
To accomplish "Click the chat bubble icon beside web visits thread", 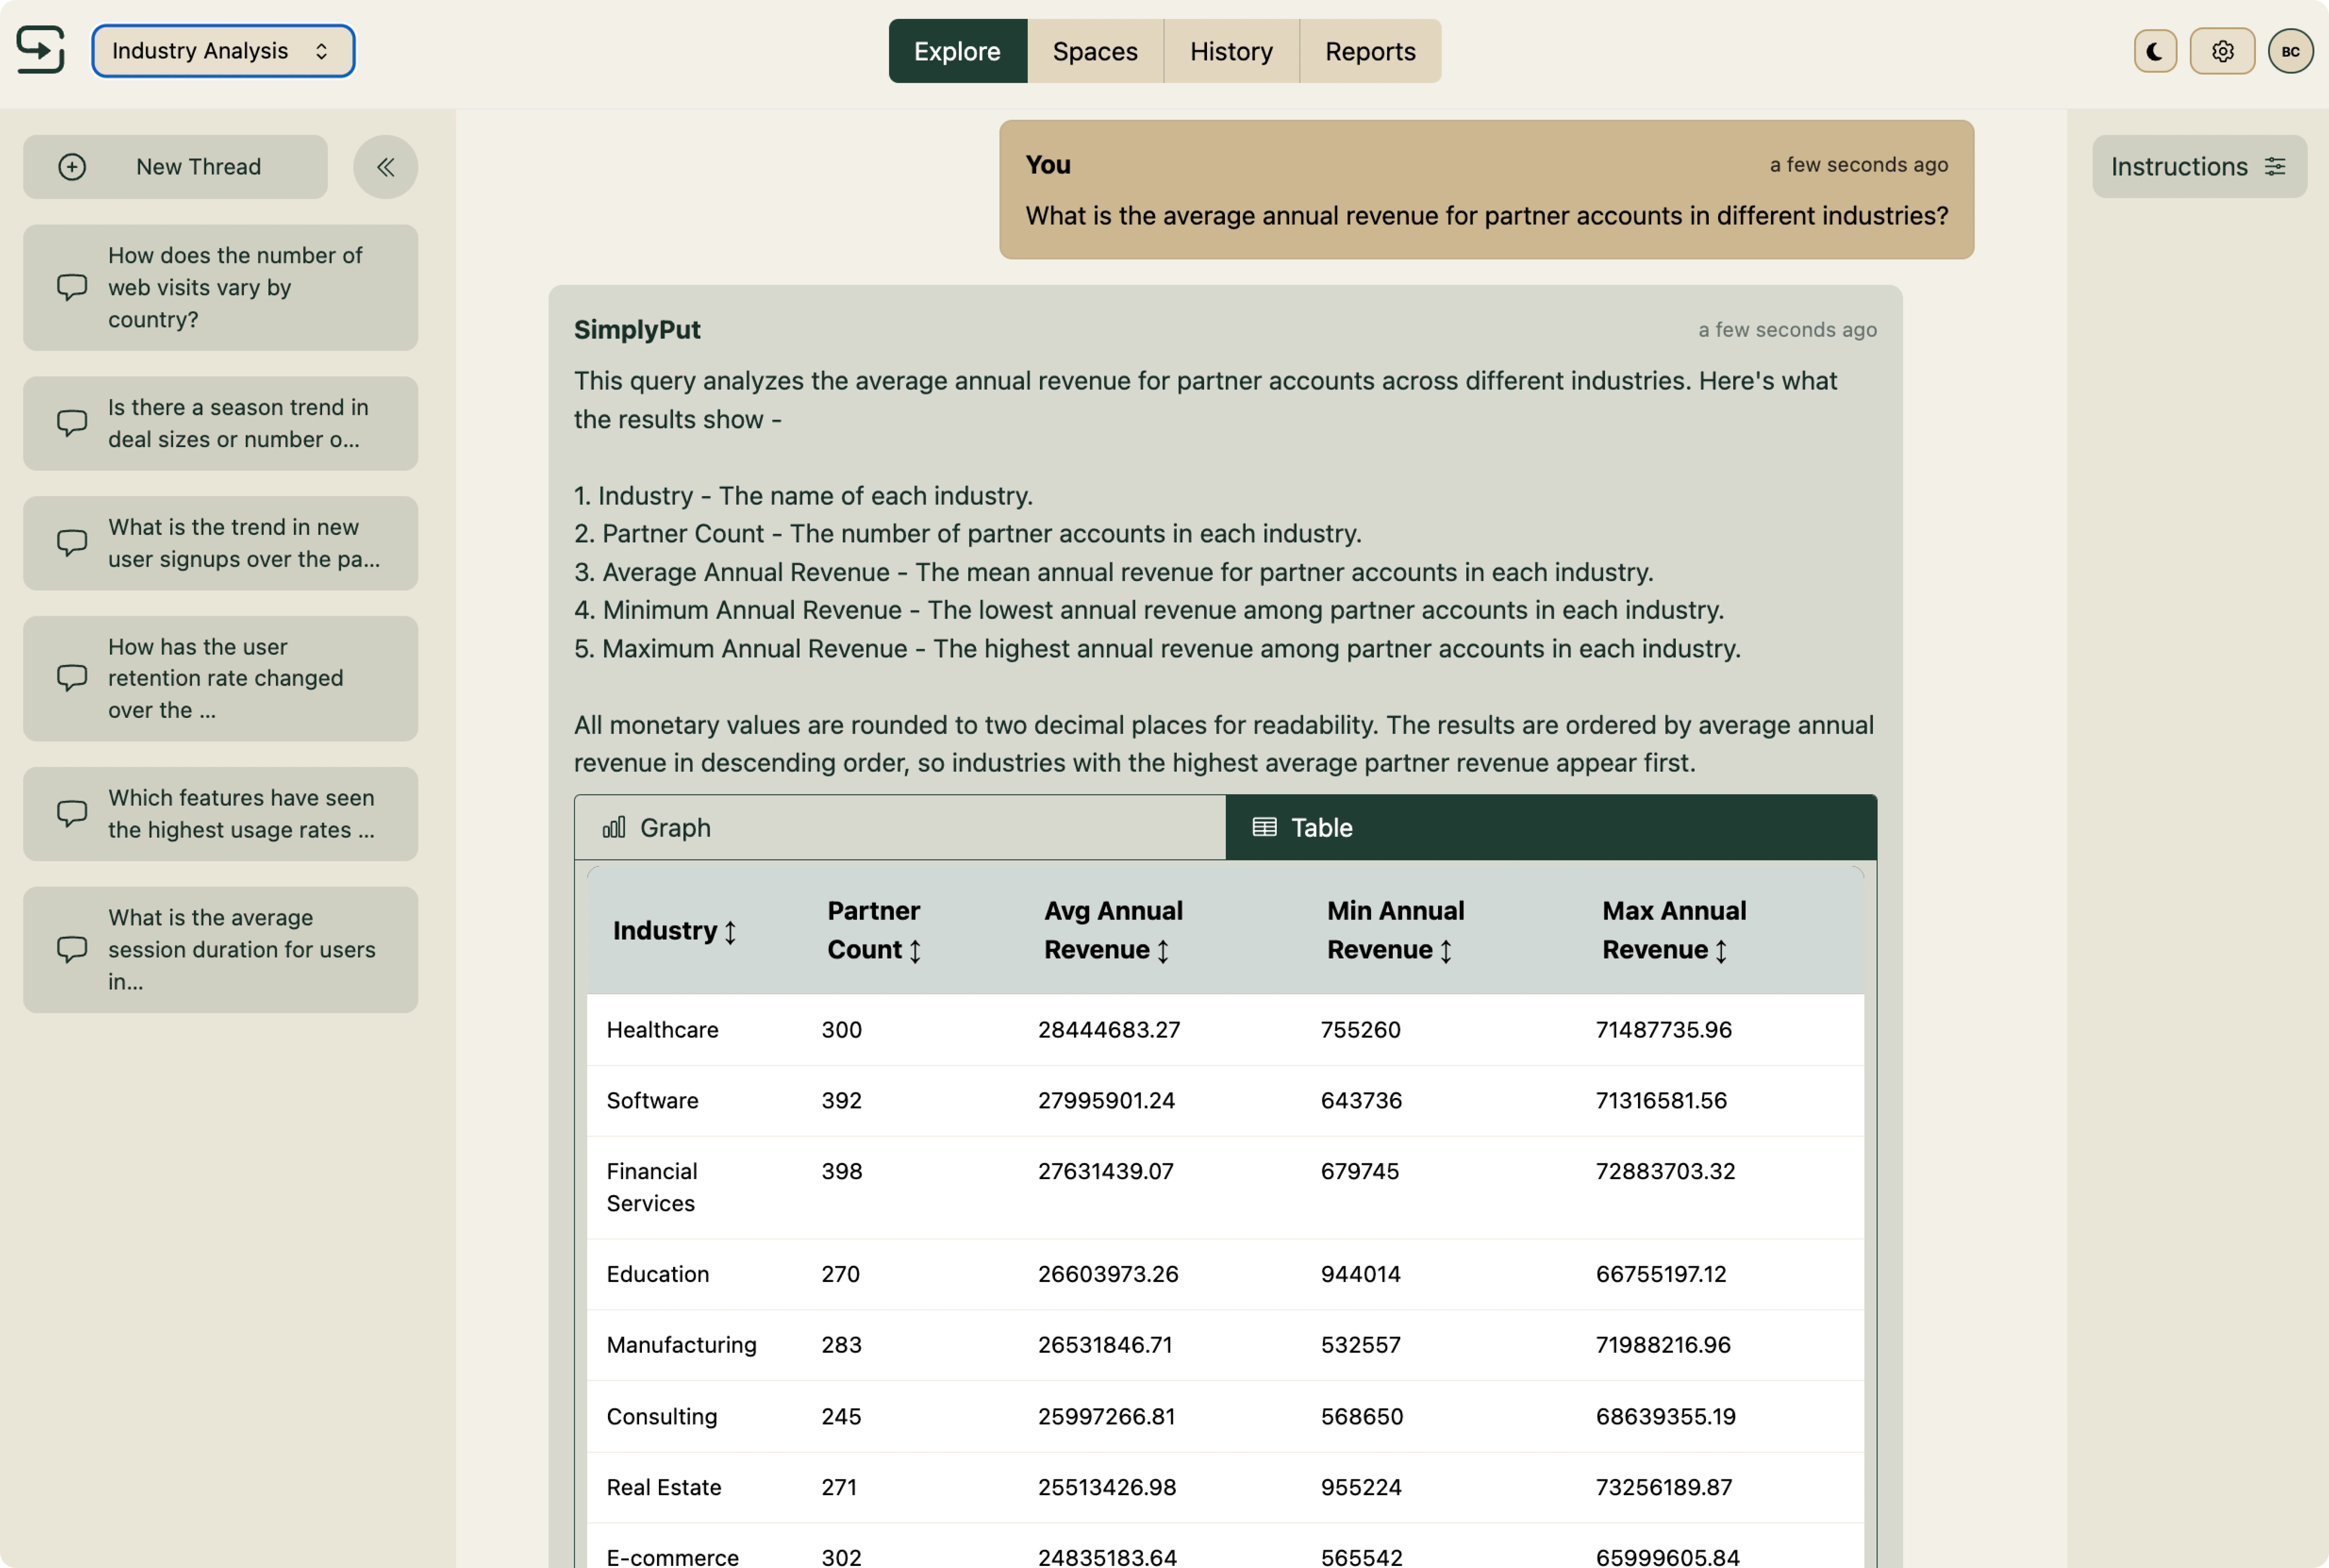I will click(72, 287).
